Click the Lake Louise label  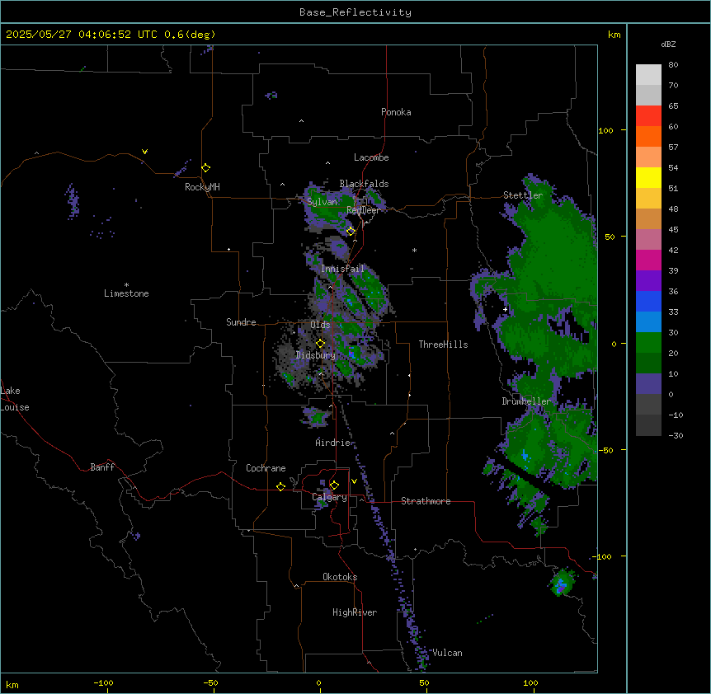point(15,399)
